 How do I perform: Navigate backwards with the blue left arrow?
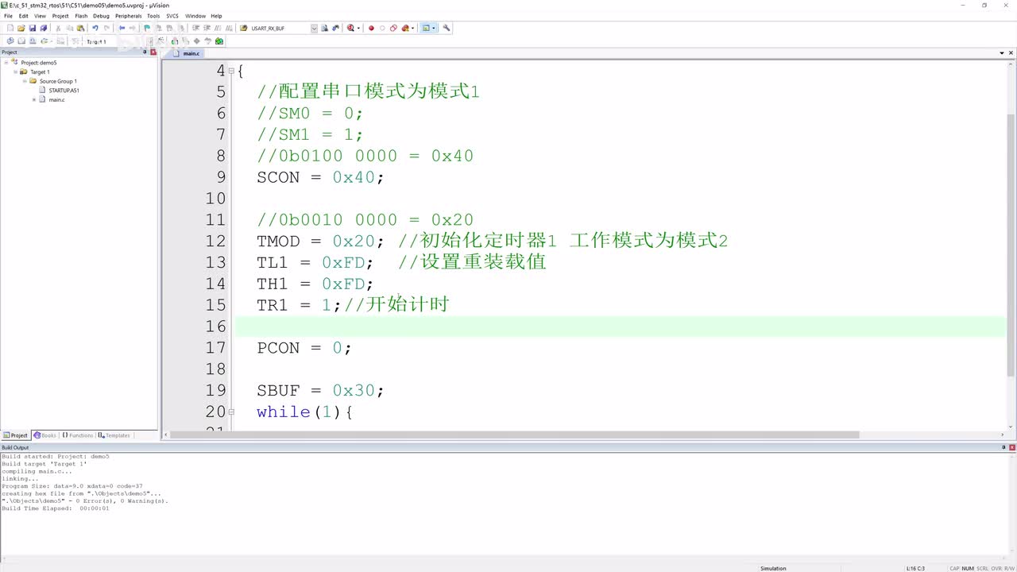click(x=122, y=28)
